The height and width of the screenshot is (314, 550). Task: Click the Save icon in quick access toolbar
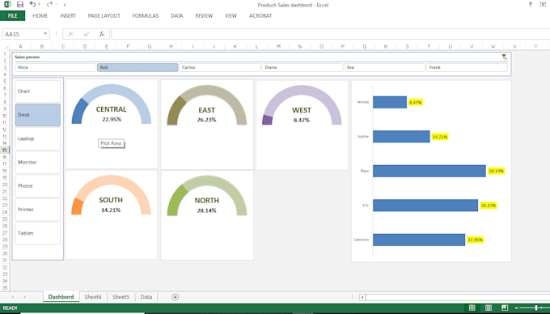coord(20,4)
